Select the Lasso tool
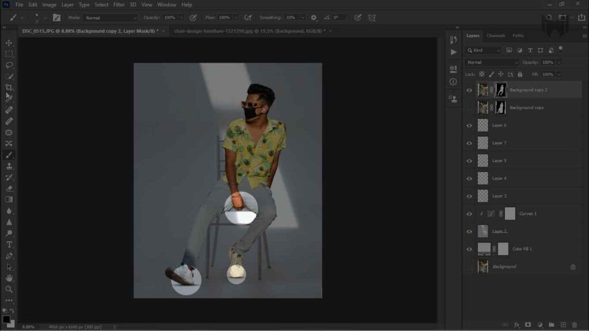Viewport: 589px width, 331px height. [x=9, y=66]
